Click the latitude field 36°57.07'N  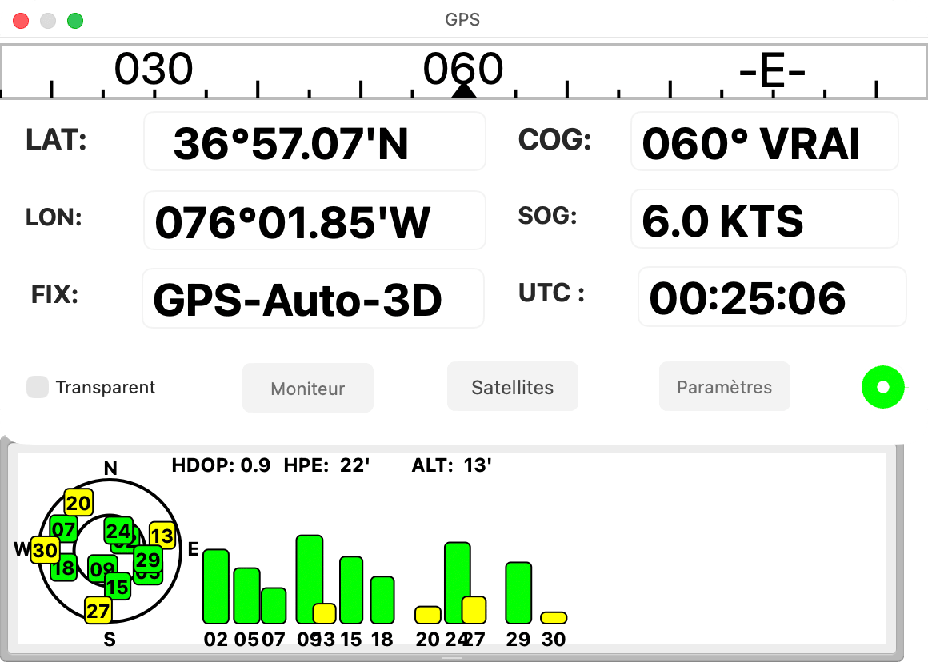pos(315,142)
